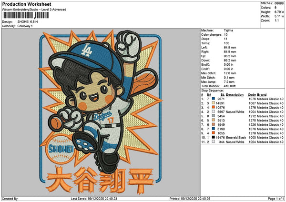Click the stitches total 68688

pos(279,3)
